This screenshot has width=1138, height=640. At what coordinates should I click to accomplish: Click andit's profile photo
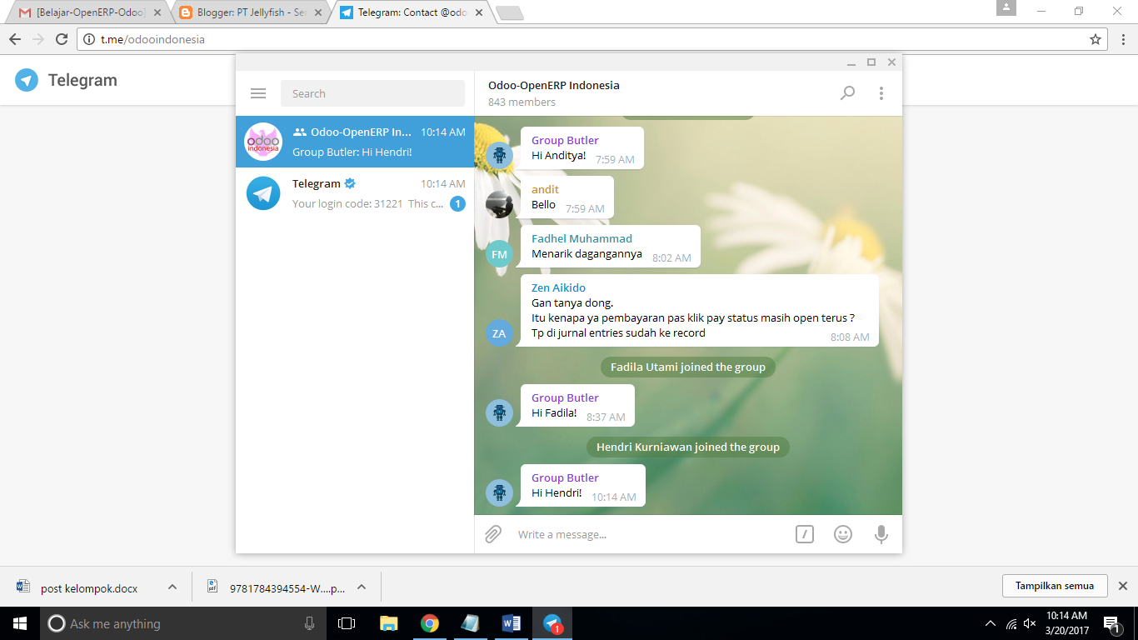point(499,205)
